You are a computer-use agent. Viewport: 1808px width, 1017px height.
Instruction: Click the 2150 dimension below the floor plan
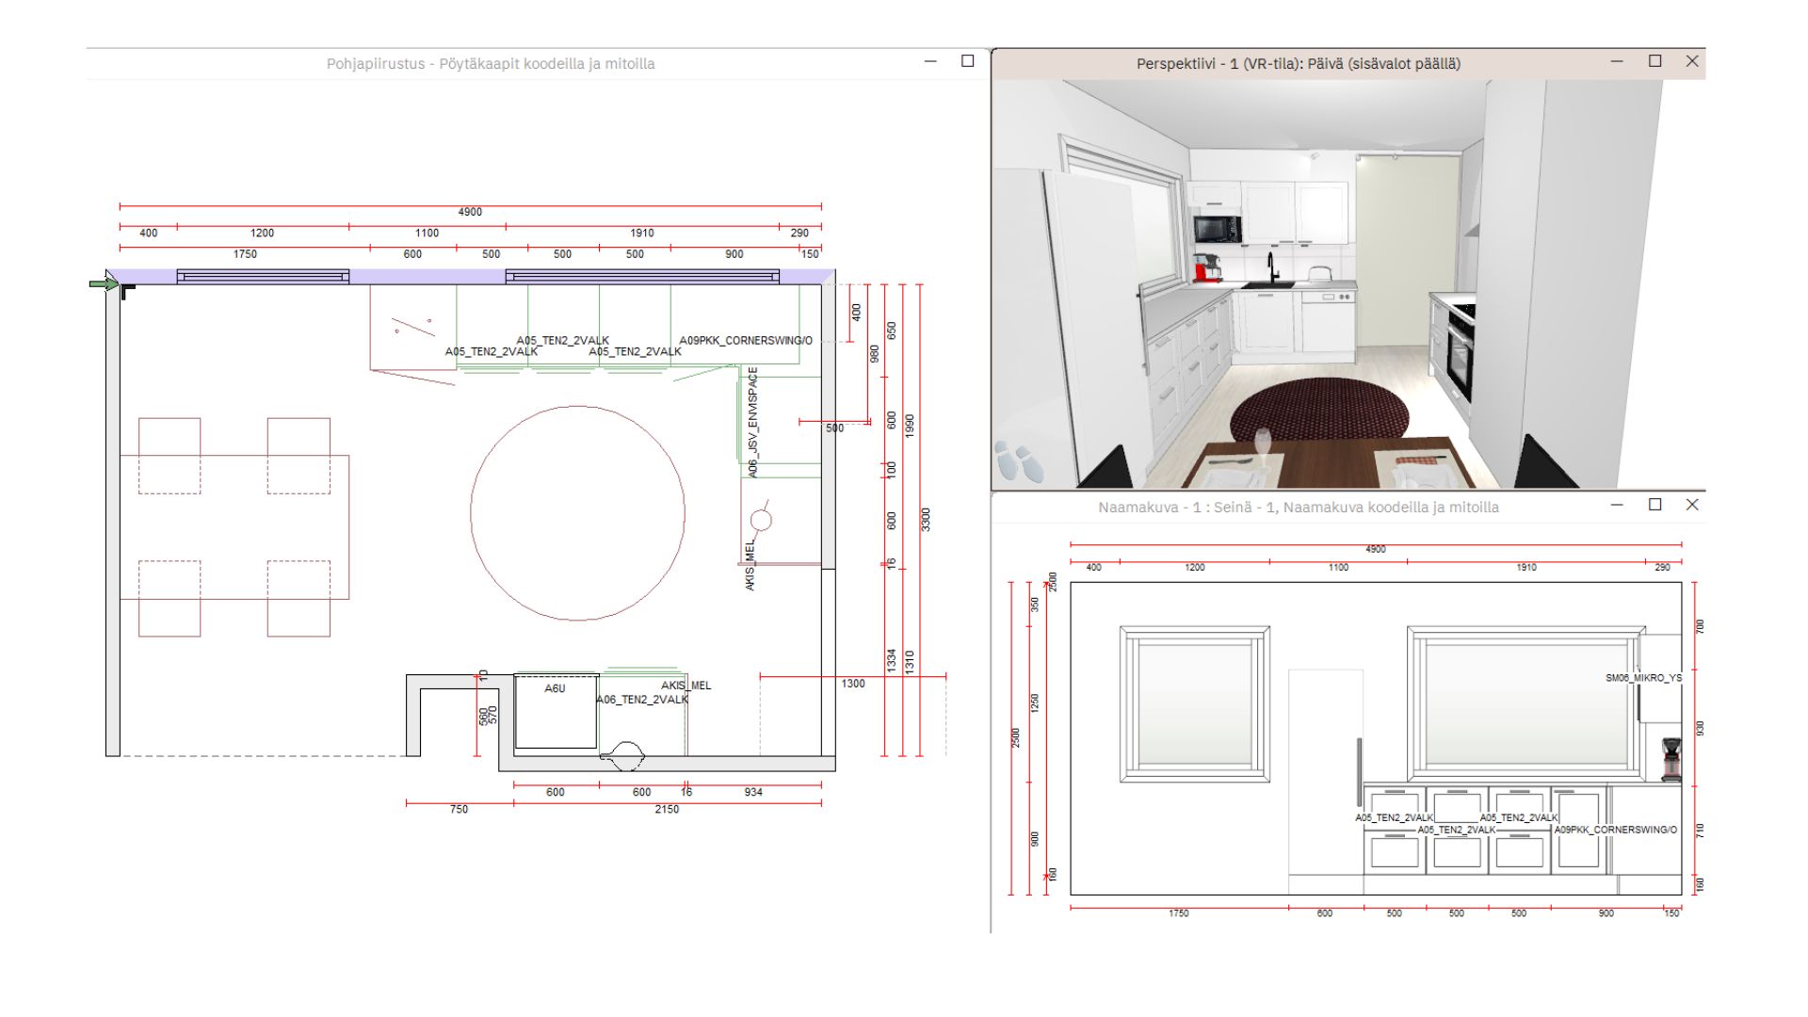pyautogui.click(x=667, y=810)
